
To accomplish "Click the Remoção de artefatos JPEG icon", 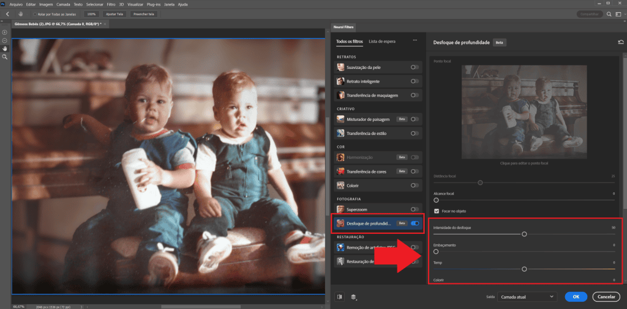I will 340,247.
